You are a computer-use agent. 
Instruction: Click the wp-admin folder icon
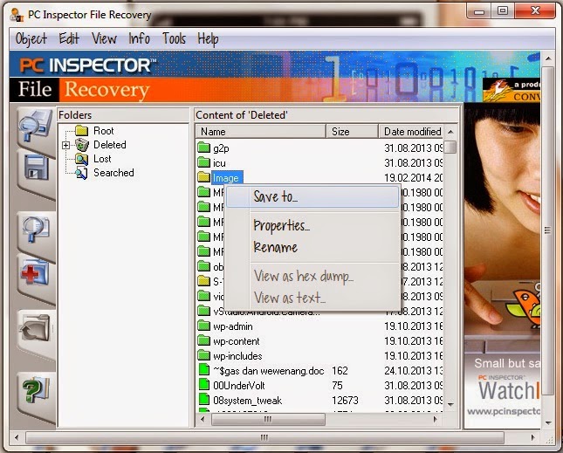coord(204,326)
